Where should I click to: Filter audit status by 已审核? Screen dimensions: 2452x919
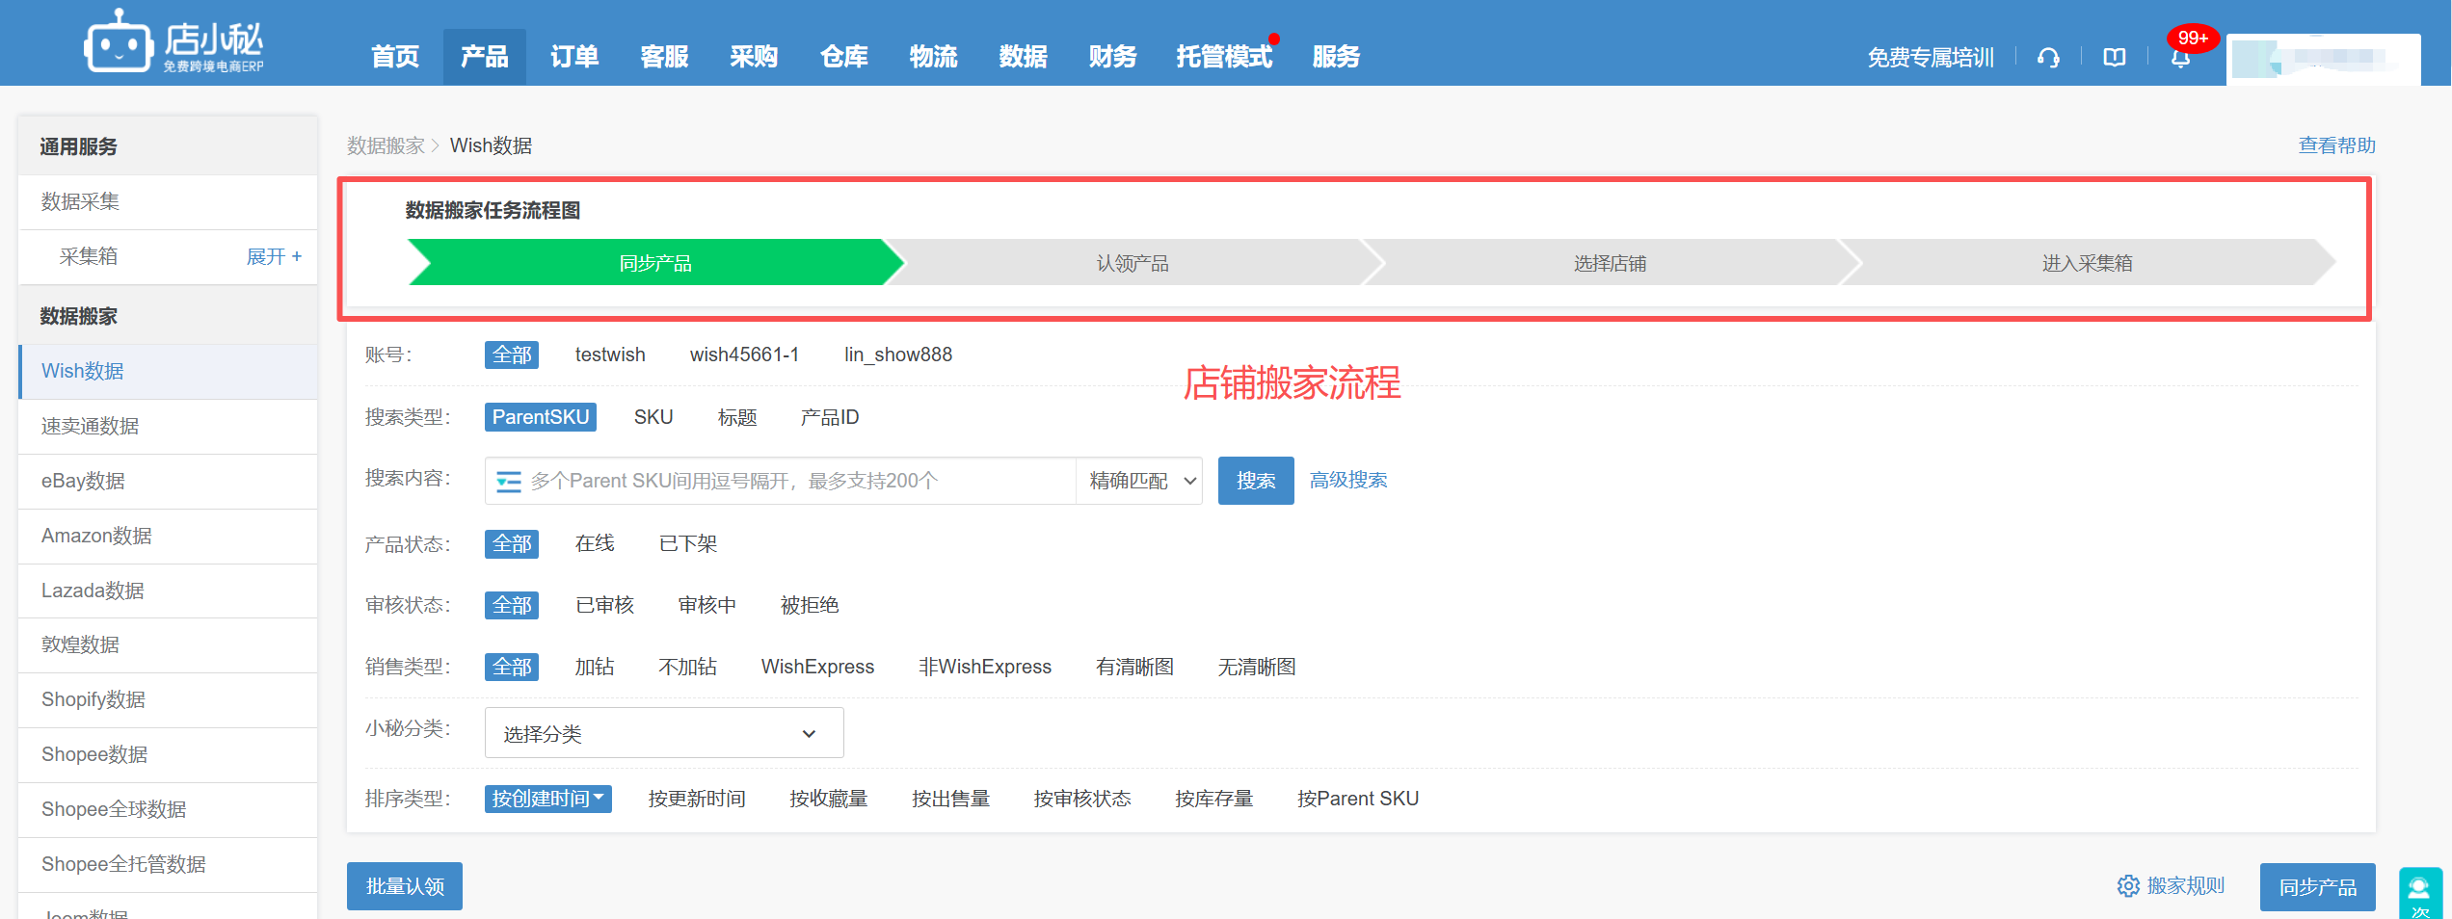[604, 605]
